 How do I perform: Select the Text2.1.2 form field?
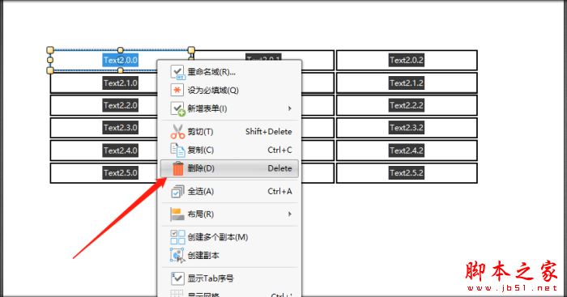[407, 83]
